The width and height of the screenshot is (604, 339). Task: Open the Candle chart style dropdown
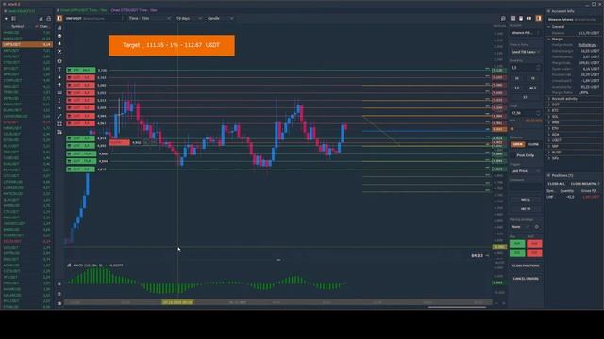pyautogui.click(x=220, y=18)
